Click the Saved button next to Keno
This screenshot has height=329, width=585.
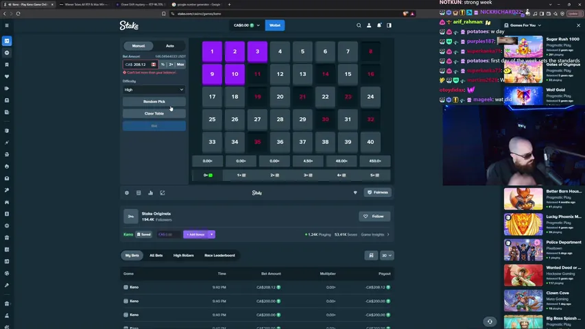(143, 234)
